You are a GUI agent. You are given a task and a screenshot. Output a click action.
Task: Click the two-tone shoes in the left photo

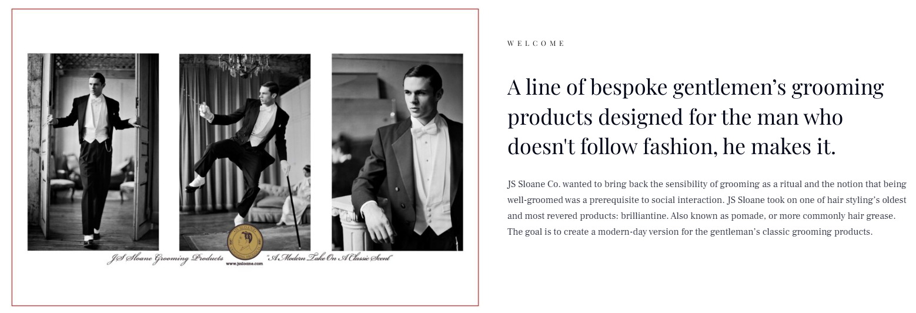pos(92,239)
